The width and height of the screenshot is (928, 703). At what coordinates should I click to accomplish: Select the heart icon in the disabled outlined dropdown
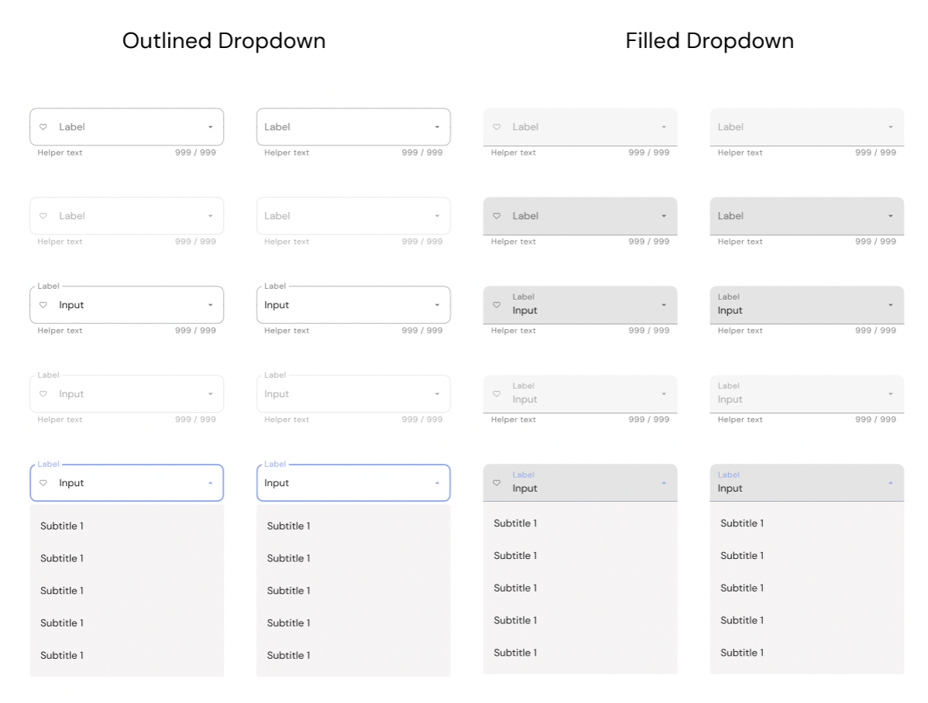(x=44, y=216)
